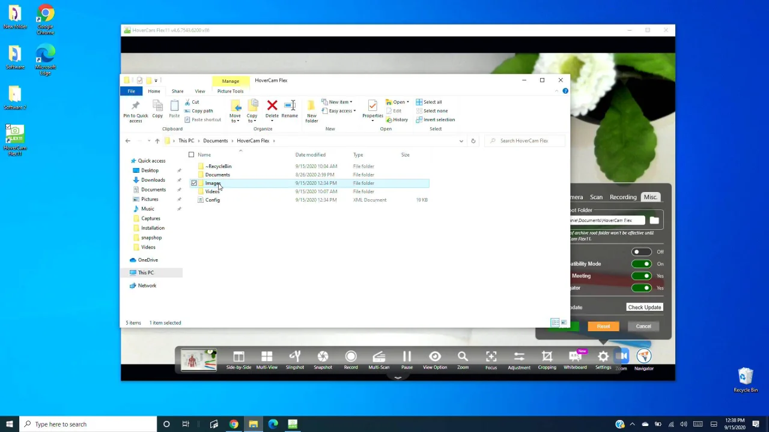Create a New folder from ribbon

click(311, 112)
